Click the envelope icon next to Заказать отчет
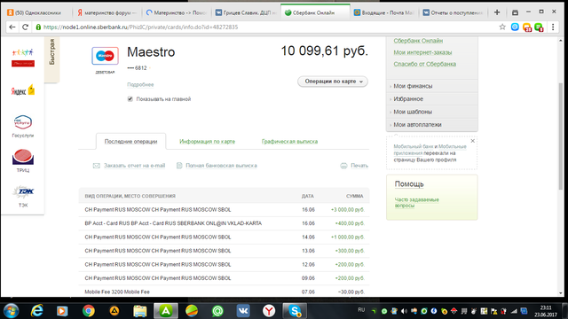The height and width of the screenshot is (319, 568). coord(97,166)
